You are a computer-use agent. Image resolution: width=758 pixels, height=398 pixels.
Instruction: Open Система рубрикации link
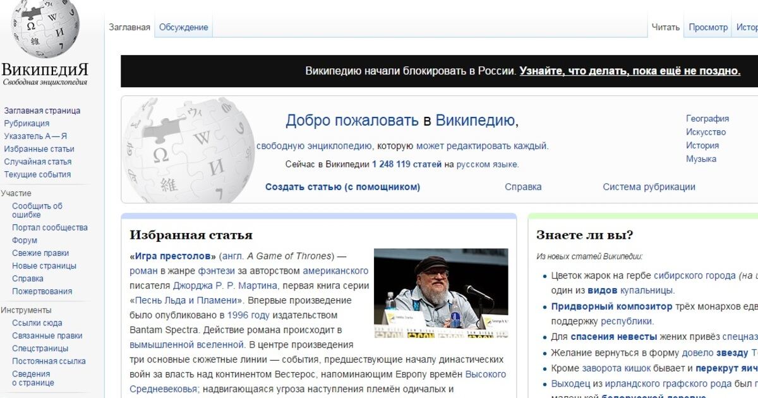pos(649,187)
